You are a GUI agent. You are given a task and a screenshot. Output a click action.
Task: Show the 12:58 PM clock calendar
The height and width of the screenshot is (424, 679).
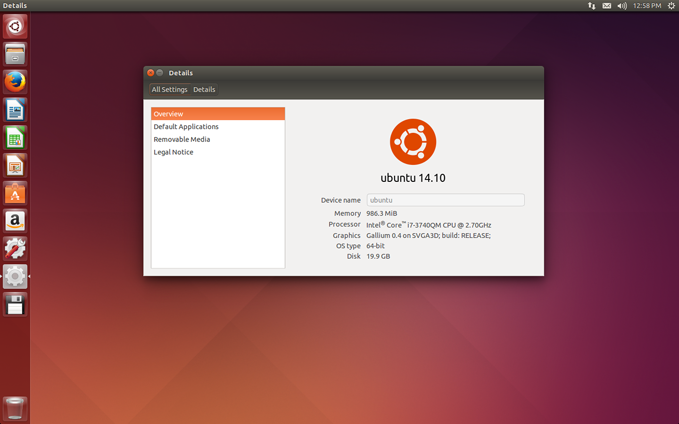(x=647, y=6)
